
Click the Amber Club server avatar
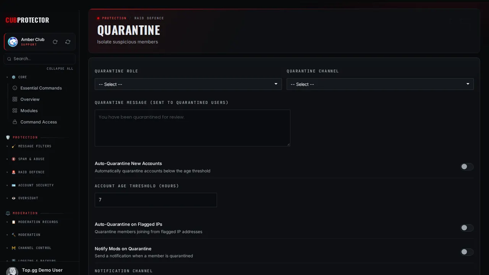[x=13, y=42]
